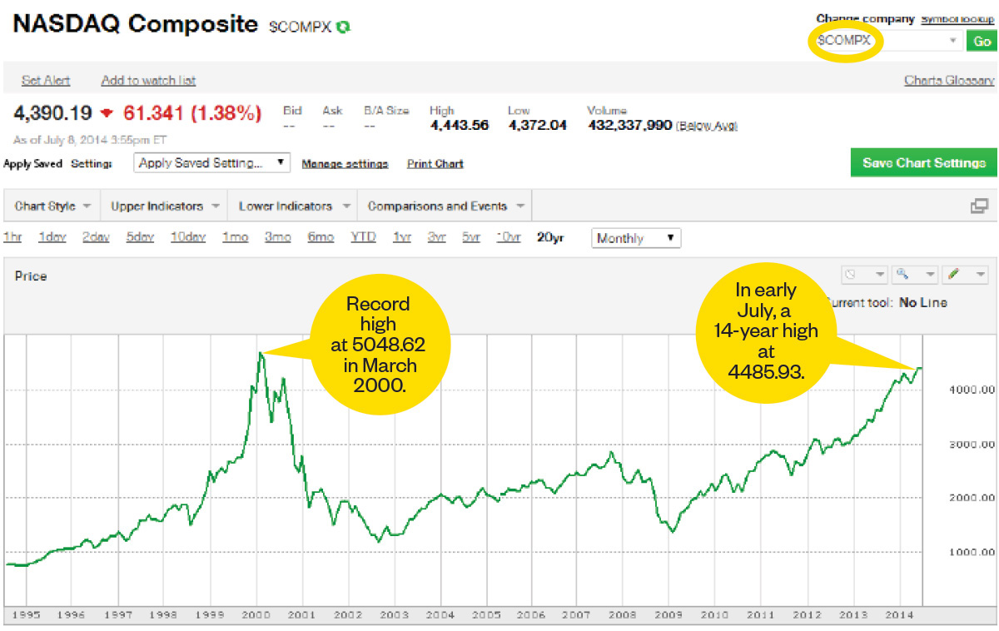Screen dimensions: 999x631
Task: Open the Monthly frequency dropdown
Action: click(635, 238)
